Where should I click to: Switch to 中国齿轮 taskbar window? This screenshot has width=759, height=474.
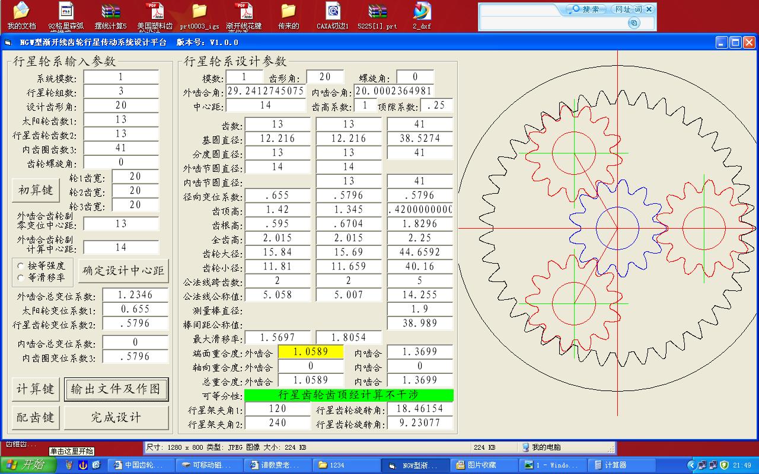pos(141,465)
